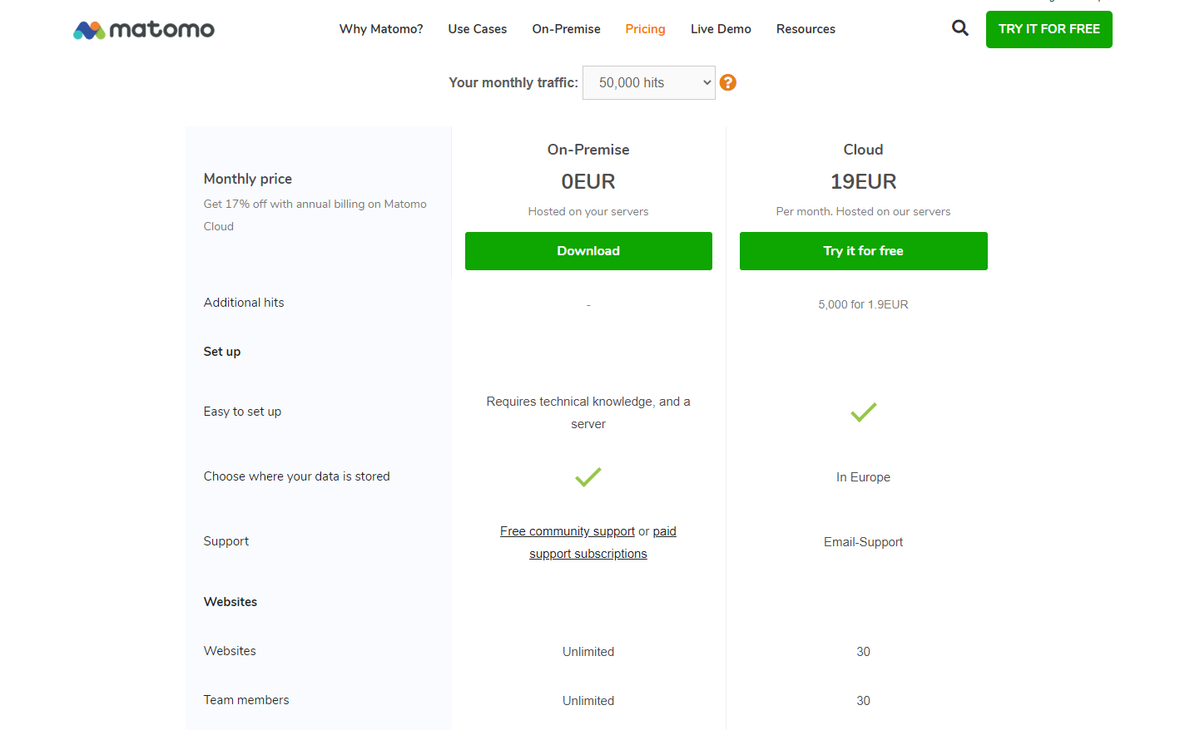Click the Cloud Try it for free button
The width and height of the screenshot is (1180, 730).
864,251
